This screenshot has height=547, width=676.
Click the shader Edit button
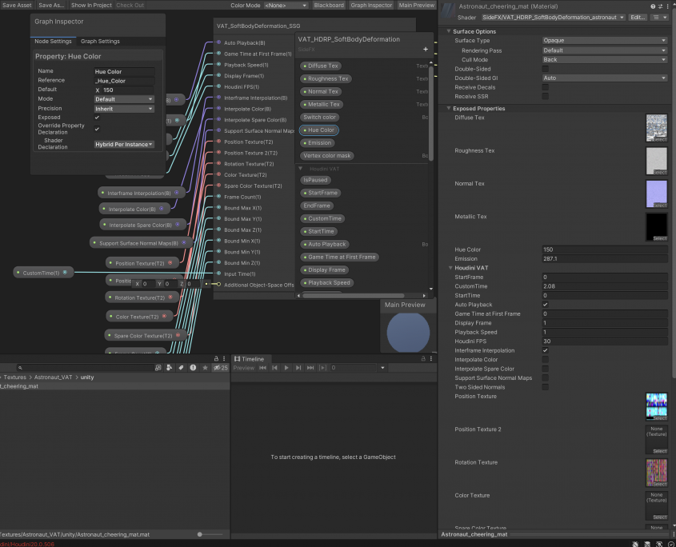click(x=638, y=17)
